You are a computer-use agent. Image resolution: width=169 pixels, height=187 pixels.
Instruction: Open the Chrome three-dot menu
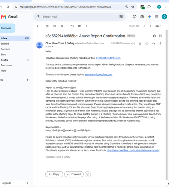point(166,7)
